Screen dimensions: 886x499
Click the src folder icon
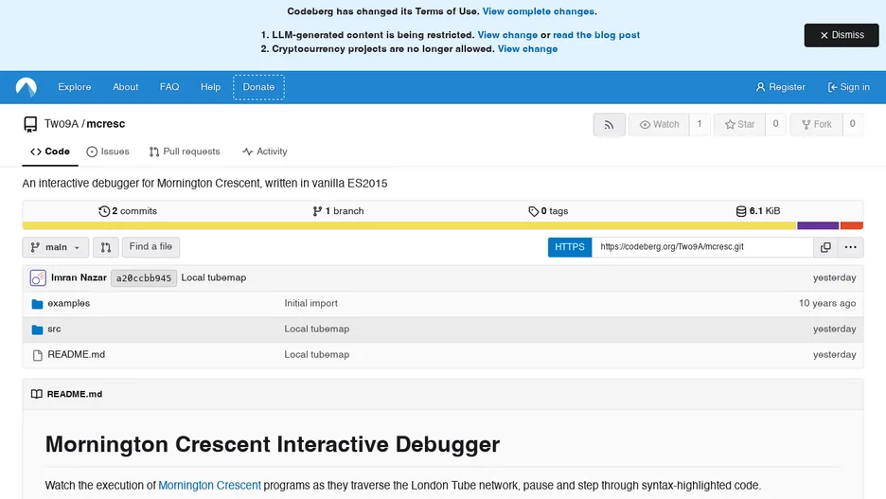tap(37, 330)
